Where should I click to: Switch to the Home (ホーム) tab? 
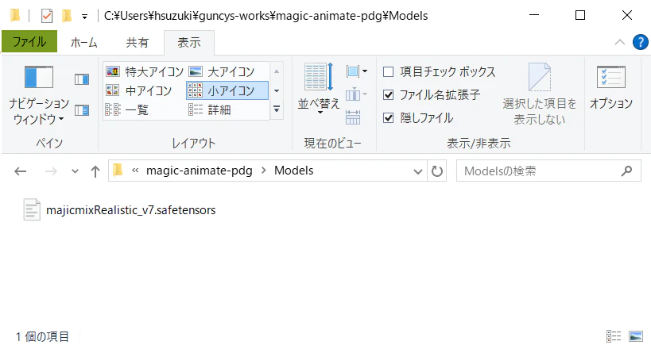pyautogui.click(x=84, y=42)
